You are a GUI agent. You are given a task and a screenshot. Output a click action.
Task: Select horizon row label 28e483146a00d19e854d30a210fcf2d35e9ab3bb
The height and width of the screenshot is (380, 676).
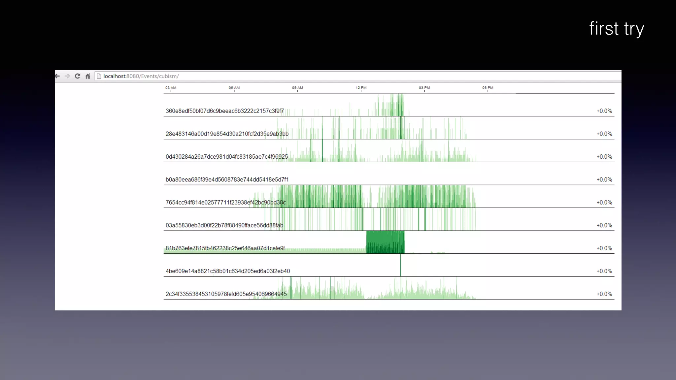(x=227, y=134)
